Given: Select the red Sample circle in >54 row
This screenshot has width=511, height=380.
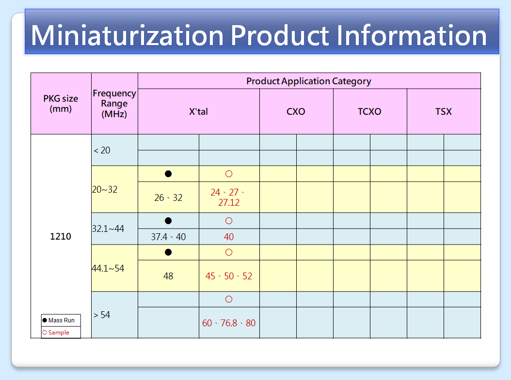Looking at the screenshot, I should 229,299.
